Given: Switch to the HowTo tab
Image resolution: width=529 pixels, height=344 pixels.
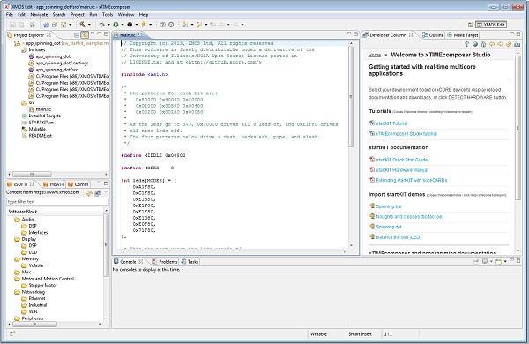Looking at the screenshot, I should click(x=54, y=184).
